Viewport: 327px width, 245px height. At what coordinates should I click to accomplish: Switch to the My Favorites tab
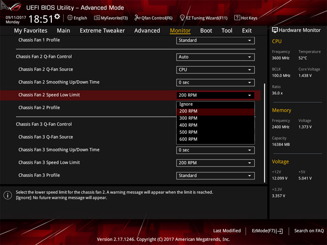pyautogui.click(x=31, y=31)
